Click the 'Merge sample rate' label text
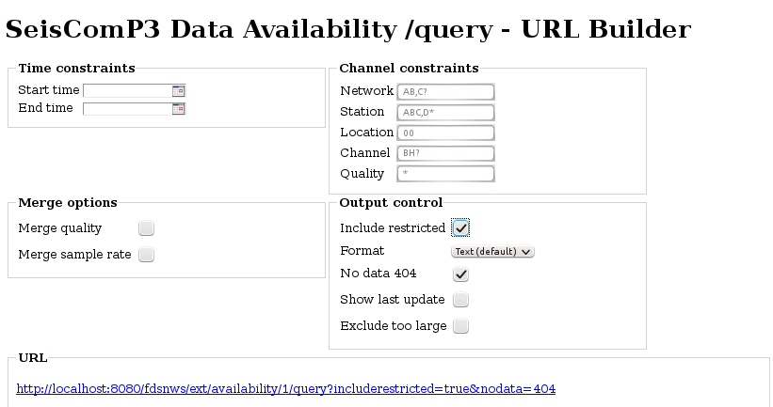The image size is (773, 407). point(74,255)
